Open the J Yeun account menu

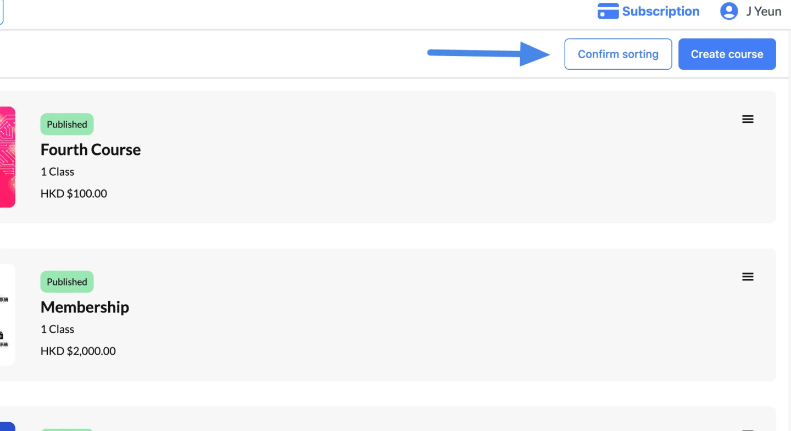click(x=751, y=12)
